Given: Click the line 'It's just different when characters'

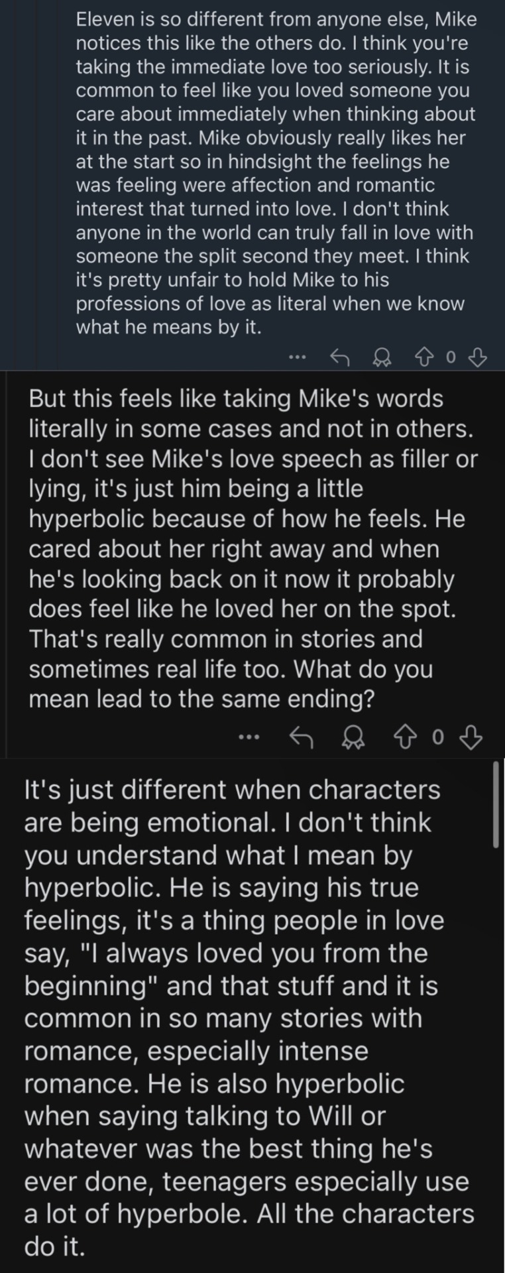Looking at the screenshot, I should 232,790.
